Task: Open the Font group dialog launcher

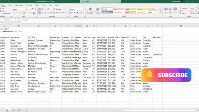Action: [37, 16]
